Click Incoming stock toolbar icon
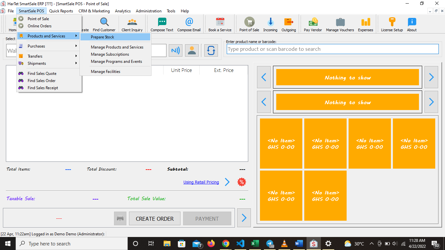 coord(270,24)
